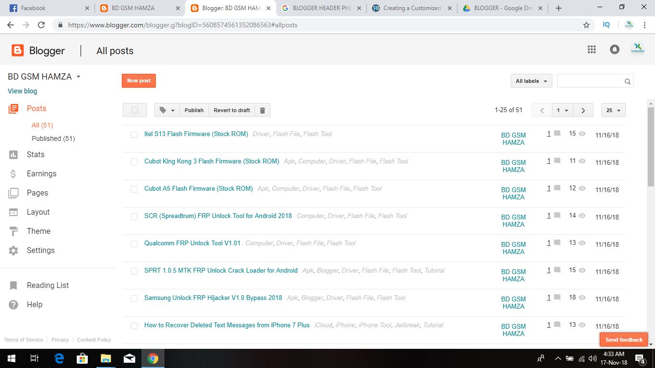The width and height of the screenshot is (655, 368).
Task: Open the Qualcomm FRP Unlock Tool V1.01 post
Action: (x=192, y=243)
